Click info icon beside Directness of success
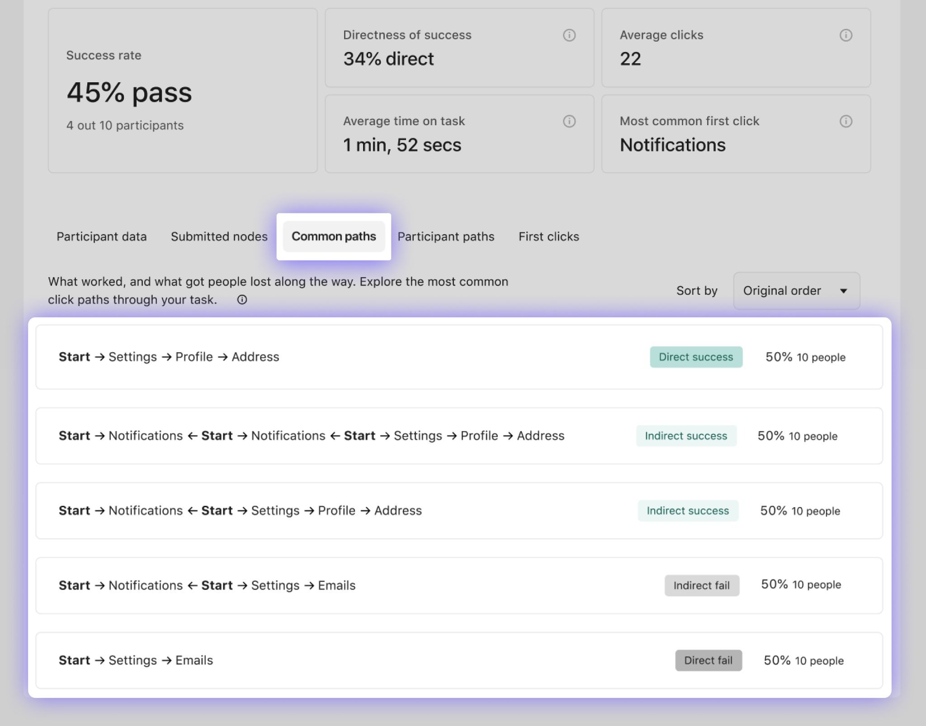This screenshot has width=926, height=726. (569, 35)
